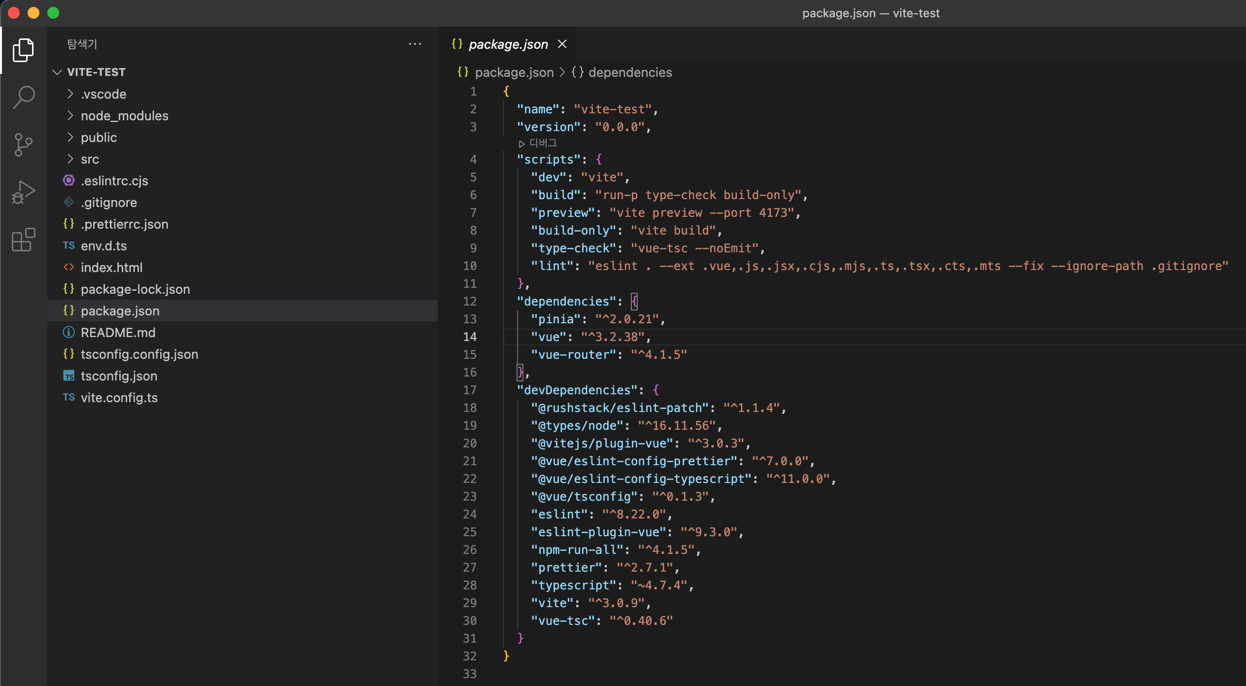Image resolution: width=1246 pixels, height=686 pixels.
Task: Expand the node_modules folder
Action: tap(124, 116)
